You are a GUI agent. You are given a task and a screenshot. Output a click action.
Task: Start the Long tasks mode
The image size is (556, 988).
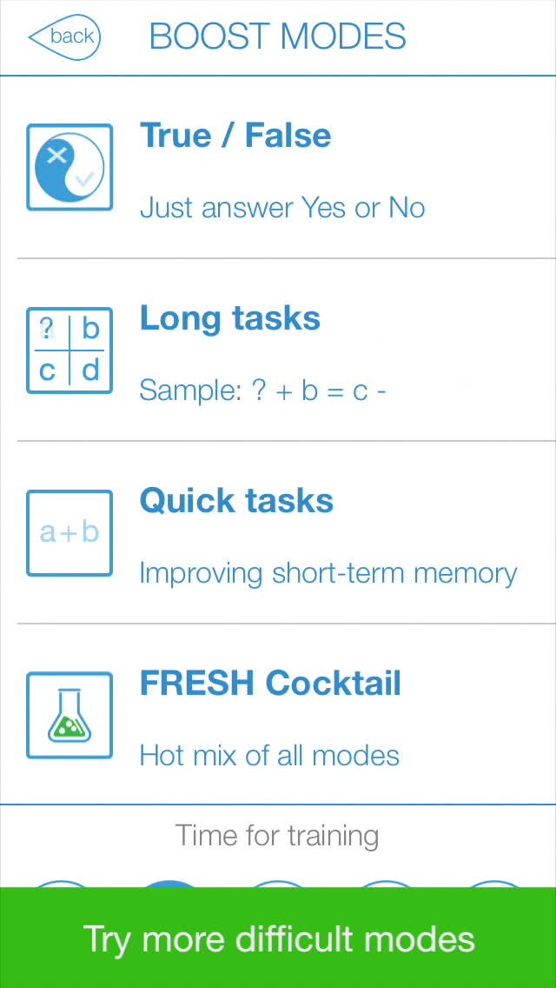tap(229, 318)
